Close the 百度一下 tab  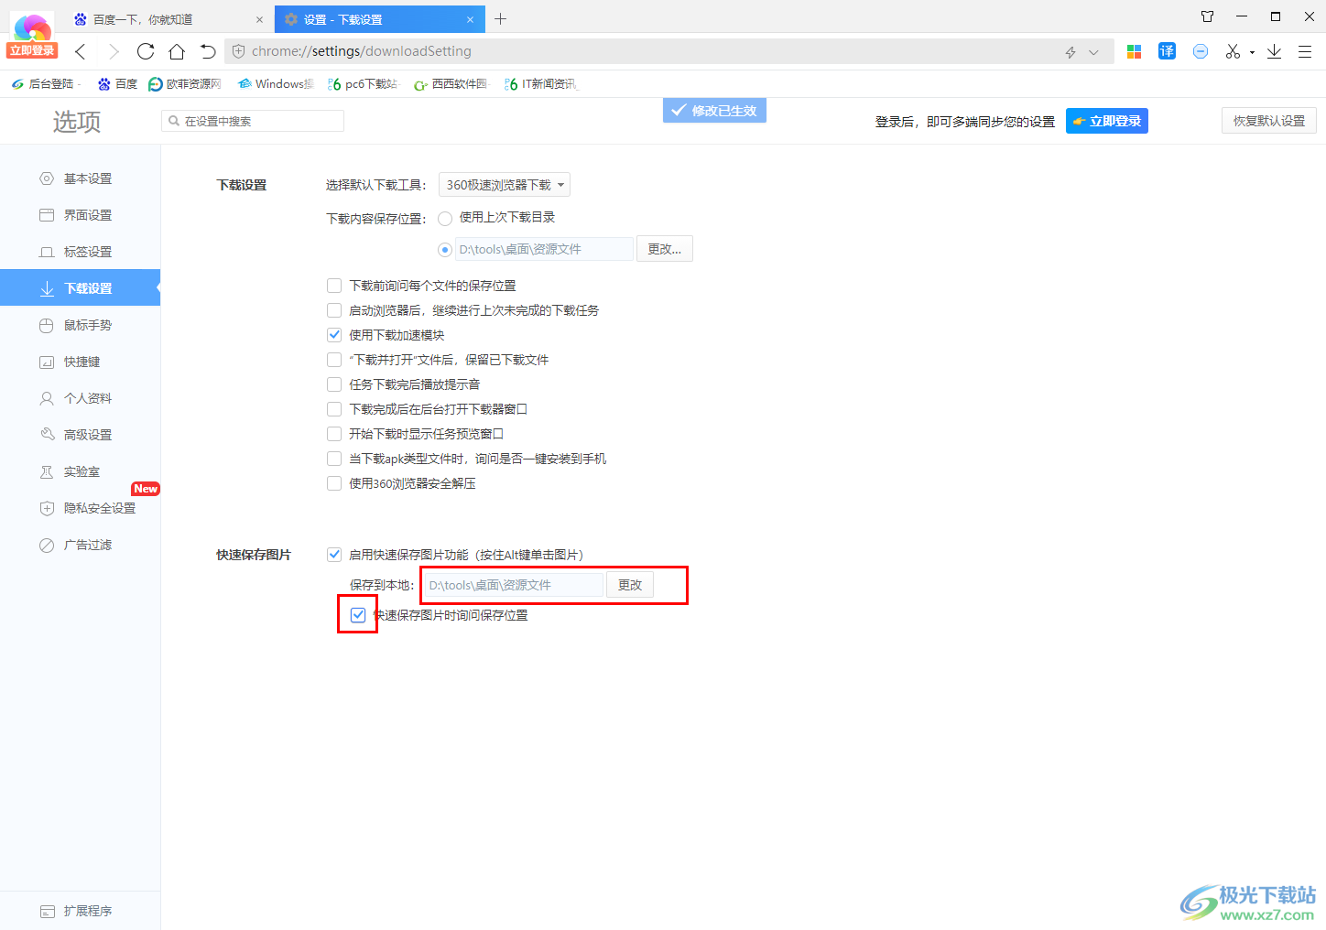coord(259,19)
